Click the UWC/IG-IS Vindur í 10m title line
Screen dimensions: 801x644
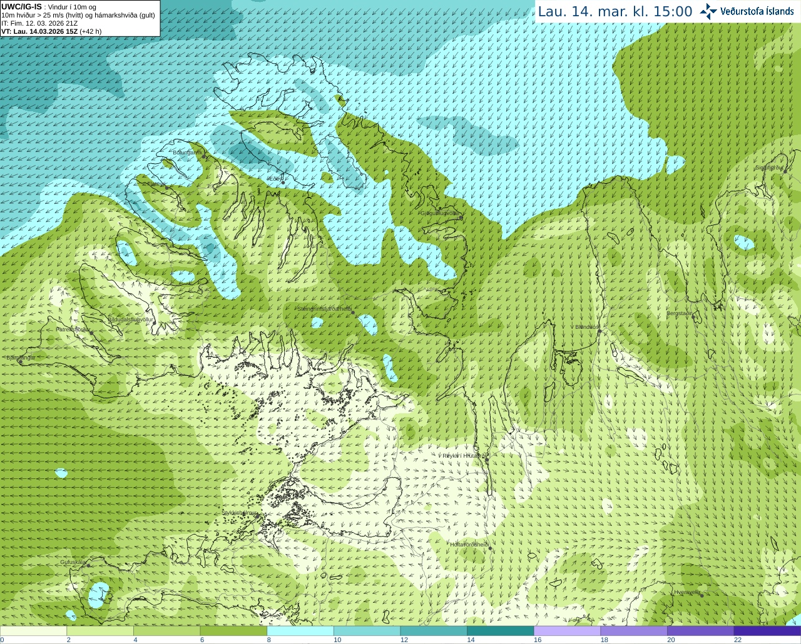tap(49, 7)
